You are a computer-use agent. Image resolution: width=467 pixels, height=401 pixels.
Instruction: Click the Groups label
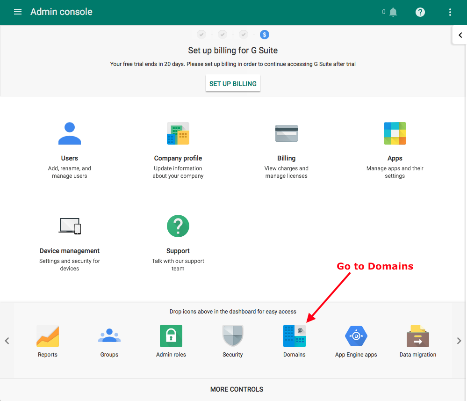(x=109, y=355)
